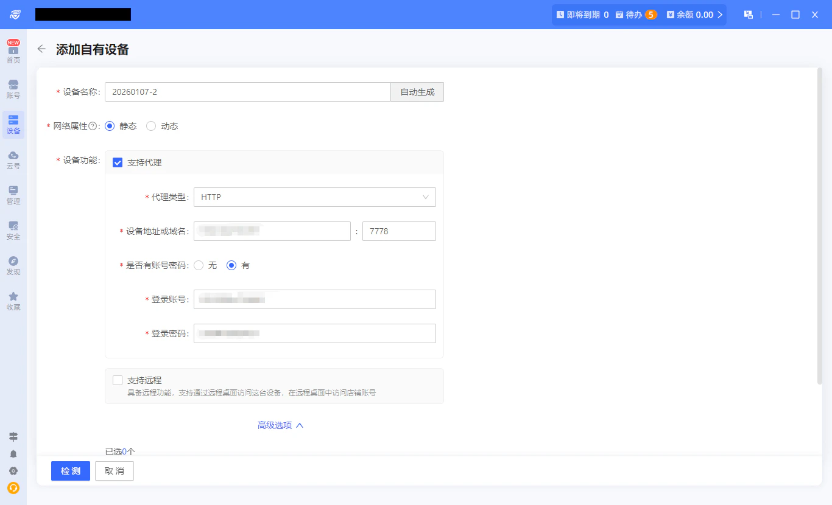Open the 账号 accounts section
Viewport: 832px width, 505px height.
13,89
